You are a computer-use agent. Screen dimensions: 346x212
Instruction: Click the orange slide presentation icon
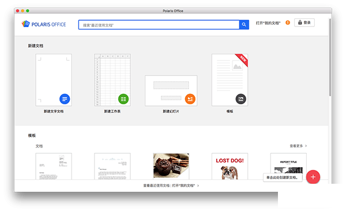coord(190,99)
